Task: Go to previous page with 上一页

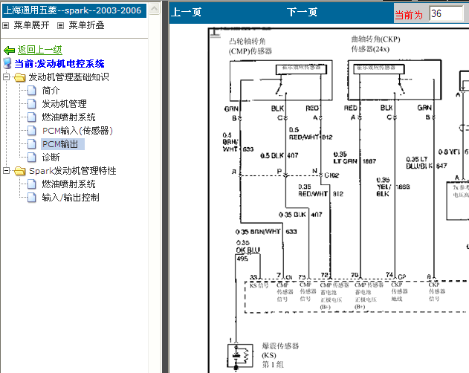Action: tap(186, 13)
